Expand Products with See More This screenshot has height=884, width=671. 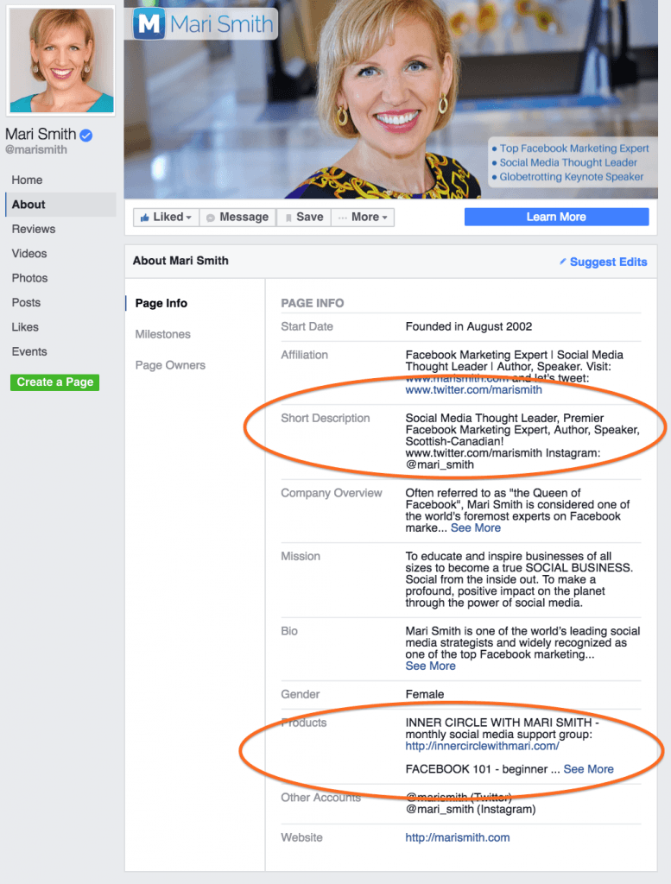pyautogui.click(x=588, y=769)
